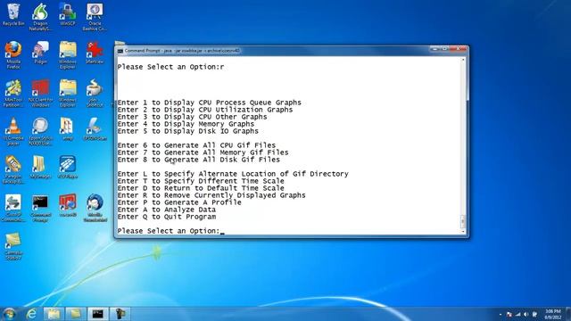Click the Command Prompt window title text
Viewport: 571px width, 321px height.
pos(182,51)
